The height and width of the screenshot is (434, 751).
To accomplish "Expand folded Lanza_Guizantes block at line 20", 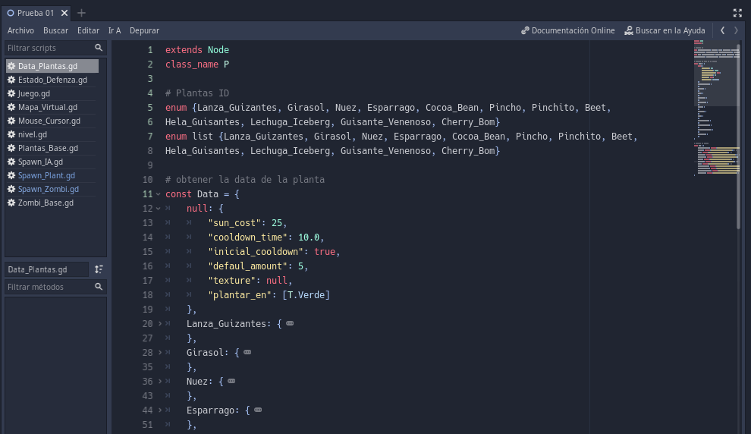I will (x=160, y=324).
